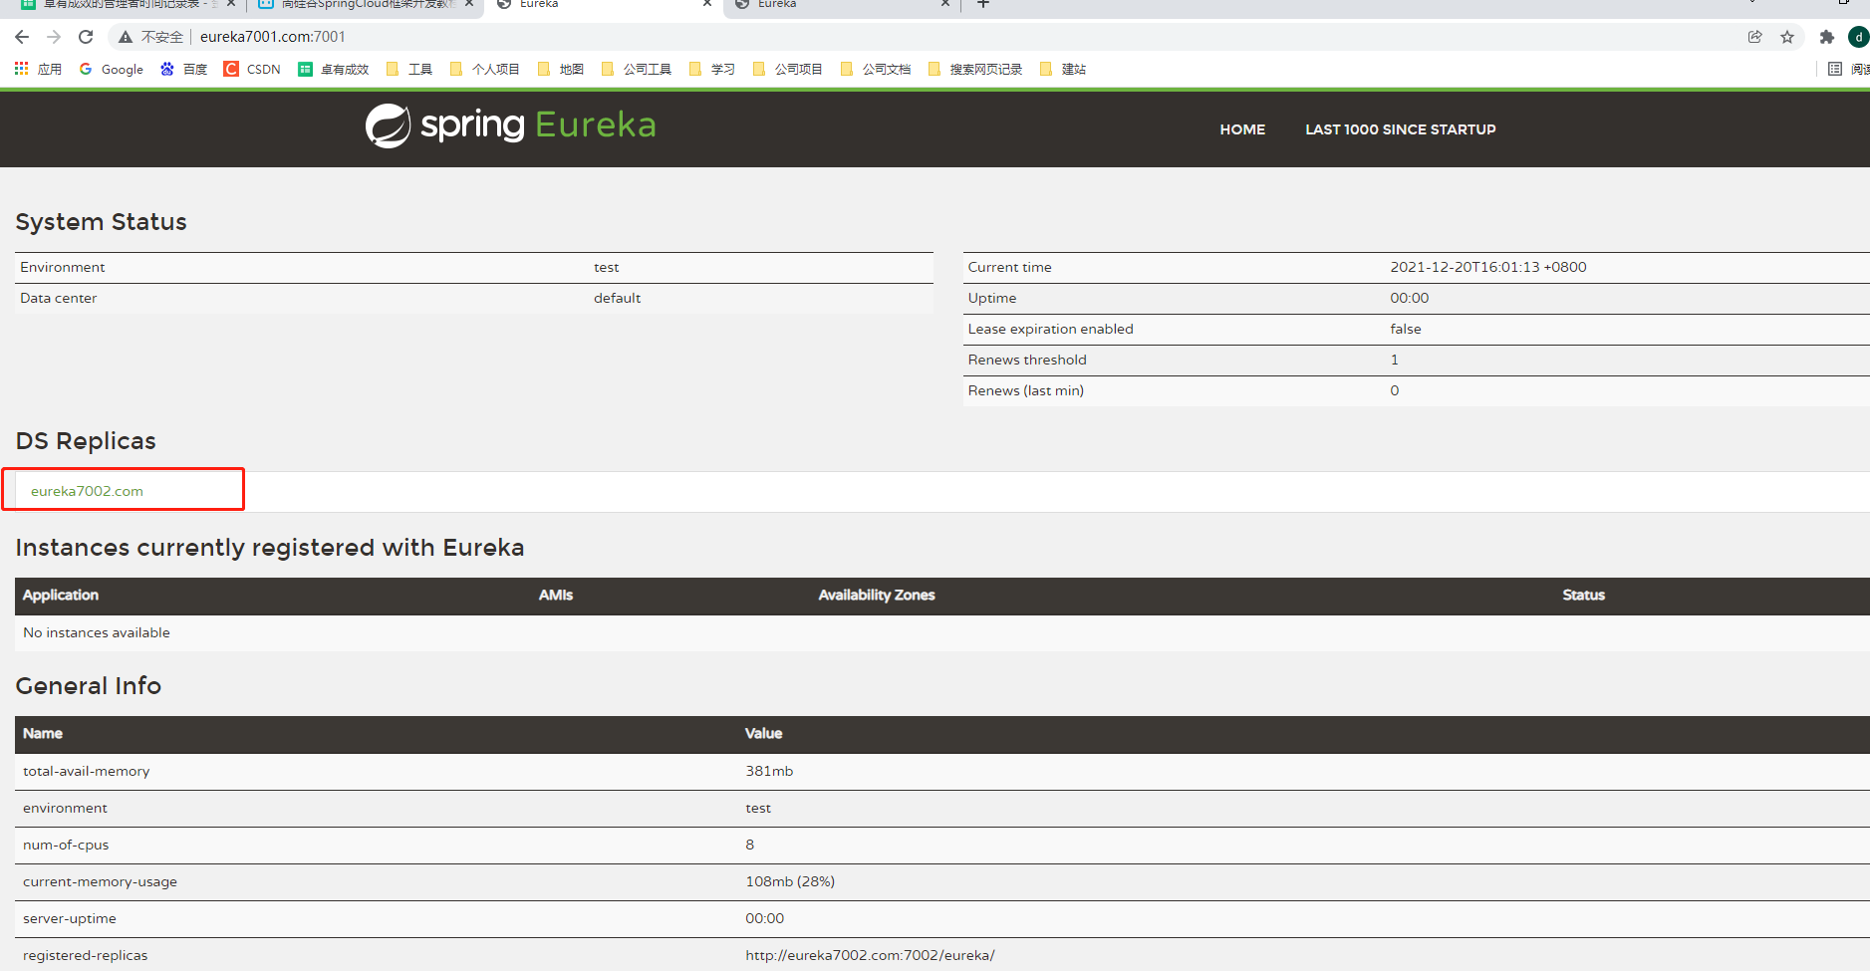Click the 'No instances available' row
1870x971 pixels.
941,632
